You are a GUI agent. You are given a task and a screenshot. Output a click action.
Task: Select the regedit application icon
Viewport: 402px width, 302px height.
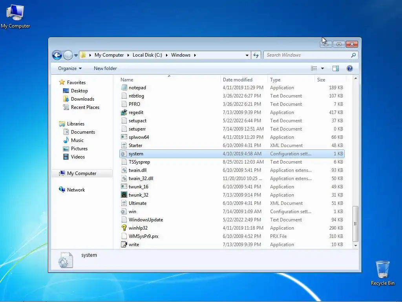pos(124,112)
